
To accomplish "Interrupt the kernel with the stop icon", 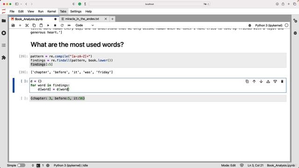I will click(x=55, y=25).
